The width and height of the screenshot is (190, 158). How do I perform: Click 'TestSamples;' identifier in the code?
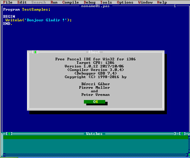tap(36, 9)
